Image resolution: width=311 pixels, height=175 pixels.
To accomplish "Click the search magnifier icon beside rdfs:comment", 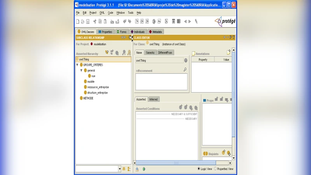I will pos(185,70).
